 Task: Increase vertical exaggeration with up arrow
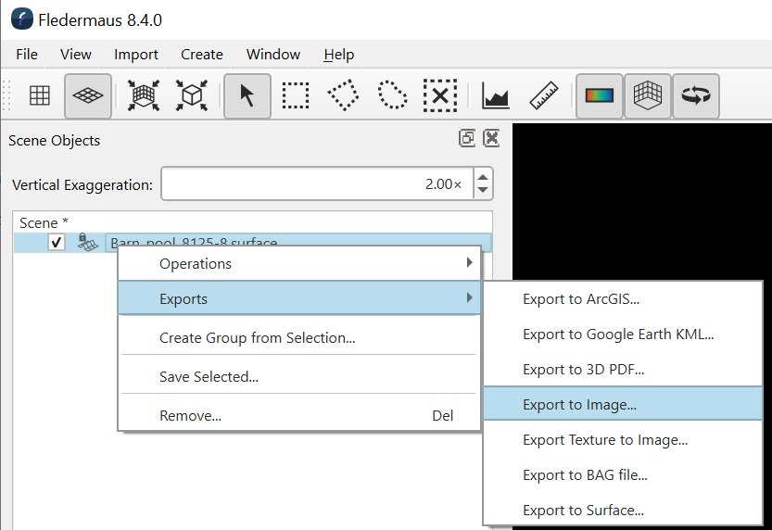(x=482, y=176)
